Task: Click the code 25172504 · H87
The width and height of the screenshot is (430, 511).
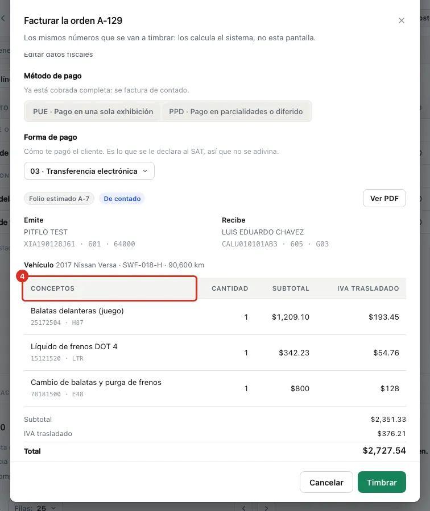Action: (57, 322)
